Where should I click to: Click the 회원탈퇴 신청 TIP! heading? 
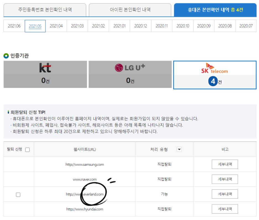click(28, 112)
